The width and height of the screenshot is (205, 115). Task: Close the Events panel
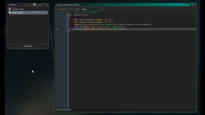[47, 5]
